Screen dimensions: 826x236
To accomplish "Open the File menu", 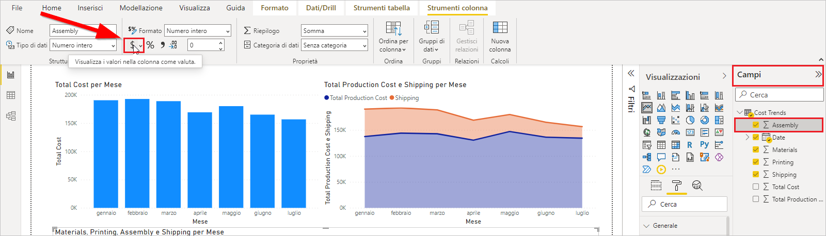I will click(x=17, y=8).
